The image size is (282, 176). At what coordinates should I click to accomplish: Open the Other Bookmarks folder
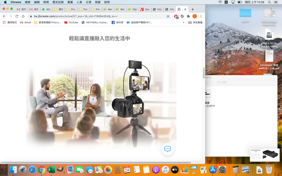coord(195,23)
